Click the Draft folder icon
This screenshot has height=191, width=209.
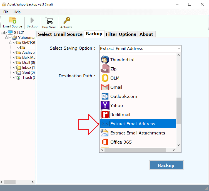(x=19, y=63)
